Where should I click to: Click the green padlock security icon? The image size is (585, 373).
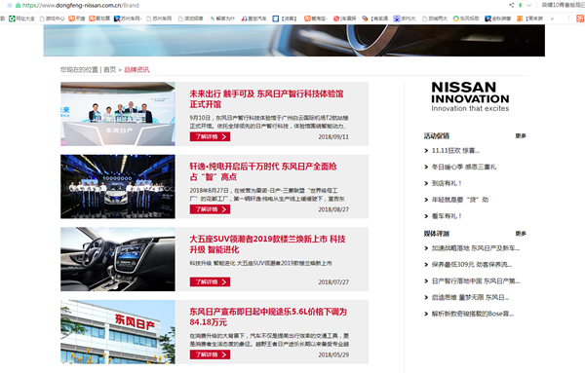click(x=18, y=5)
